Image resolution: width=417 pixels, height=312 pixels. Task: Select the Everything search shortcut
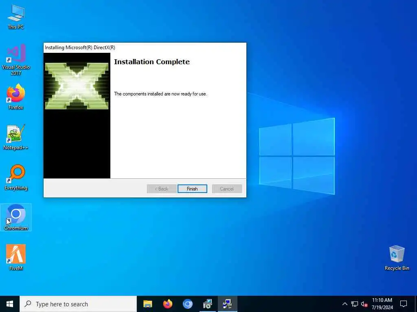point(16,178)
